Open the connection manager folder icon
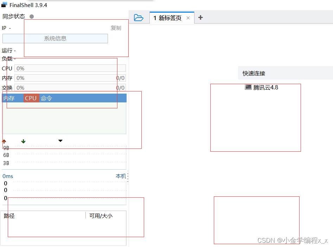 (139, 18)
